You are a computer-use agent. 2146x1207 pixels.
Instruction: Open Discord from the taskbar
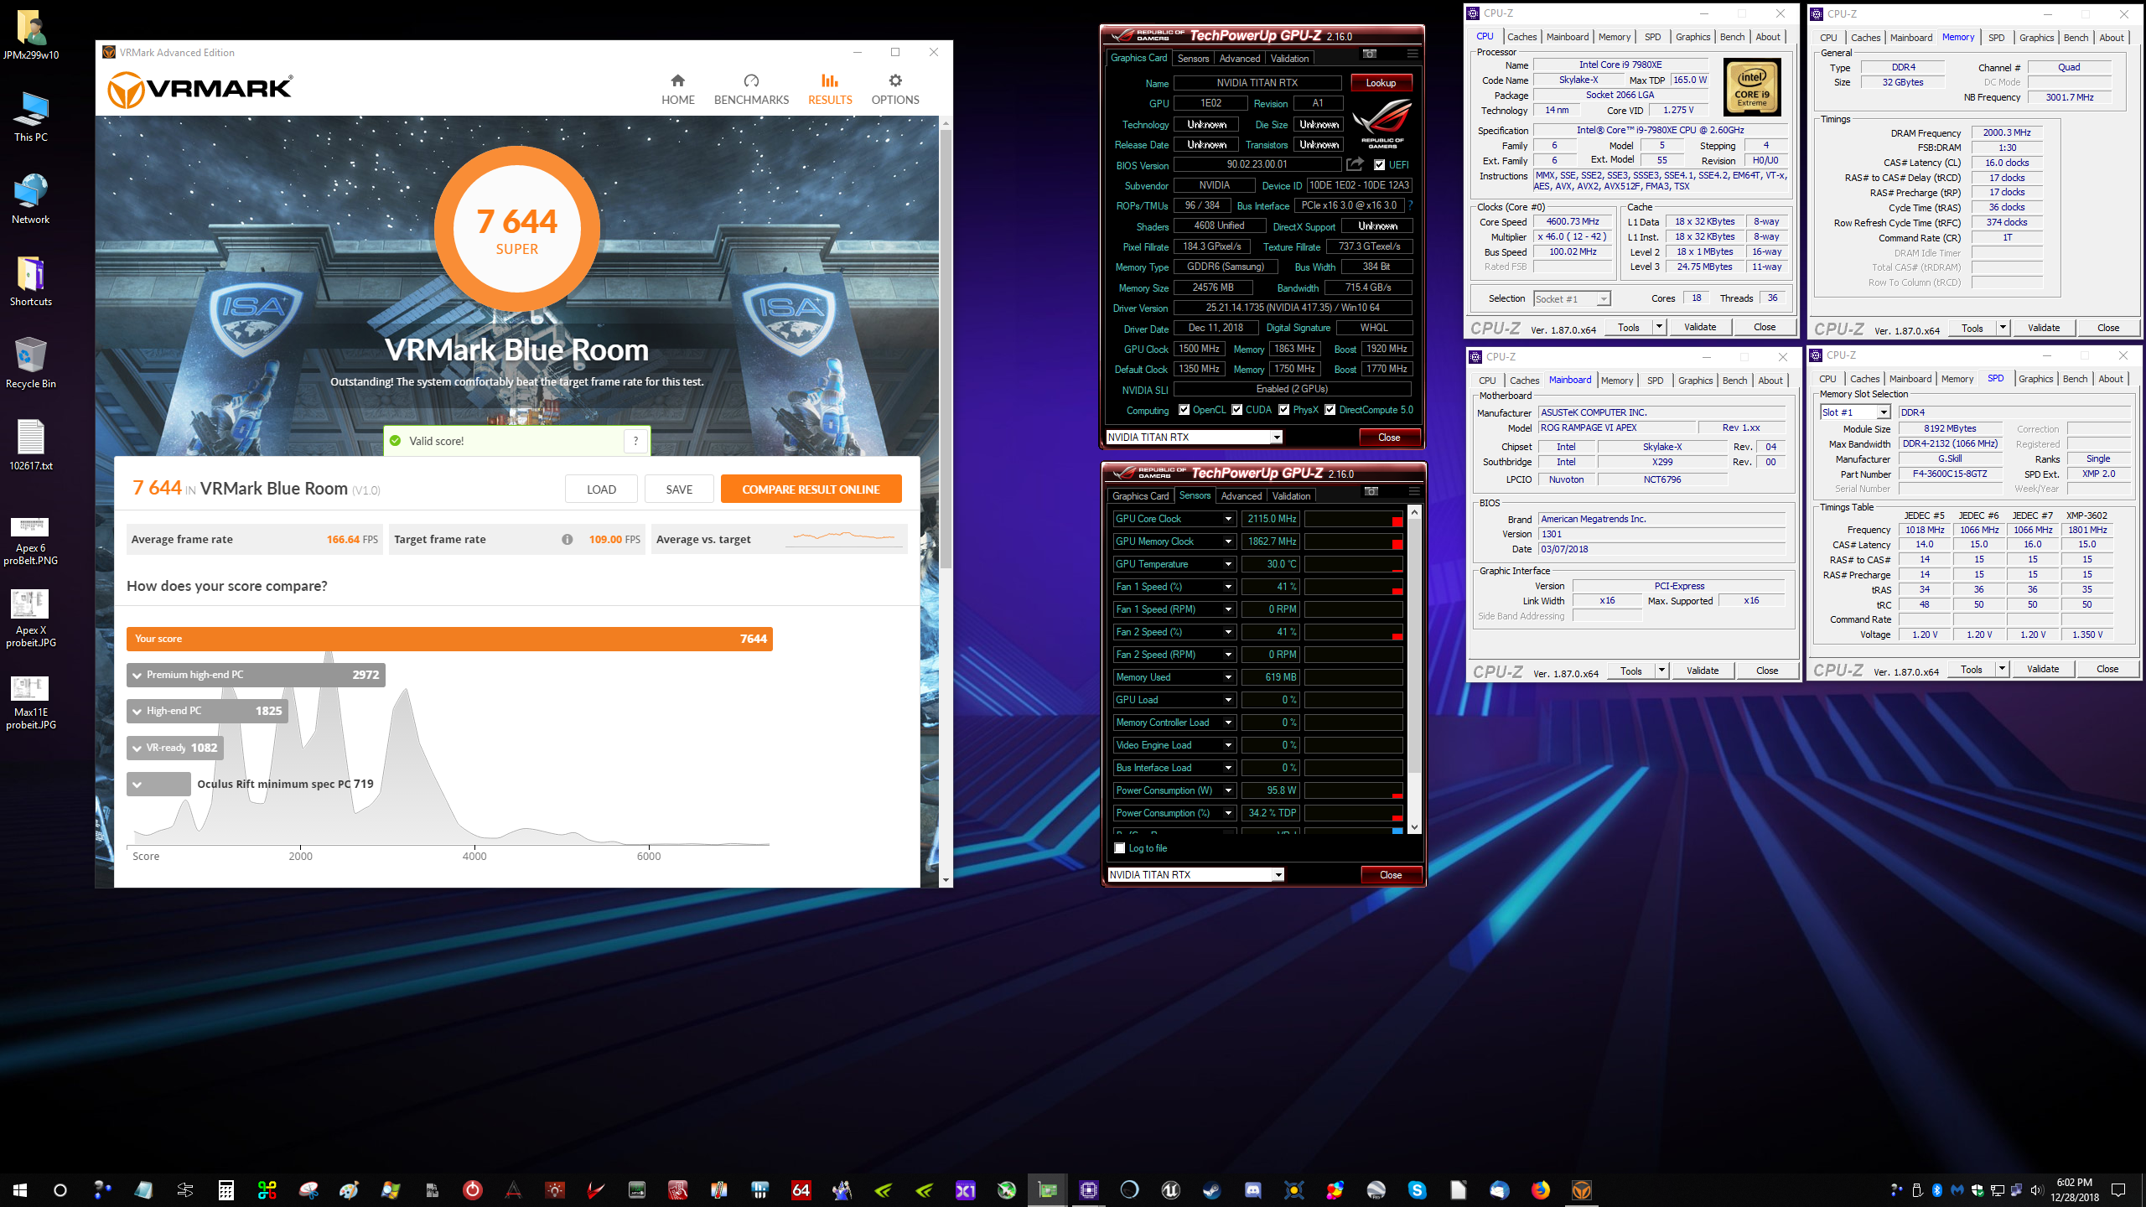coord(1253,1189)
